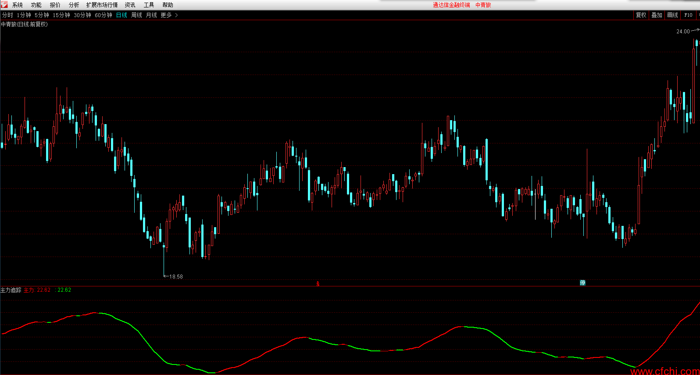Switch to the 15分钟 period tab
This screenshot has height=375, width=700.
(x=61, y=15)
